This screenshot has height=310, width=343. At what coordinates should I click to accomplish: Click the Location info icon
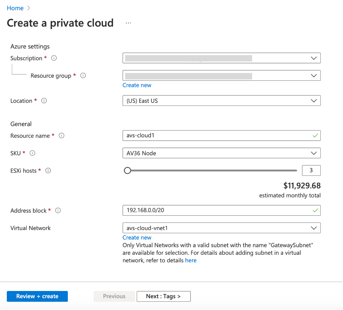[44, 100]
